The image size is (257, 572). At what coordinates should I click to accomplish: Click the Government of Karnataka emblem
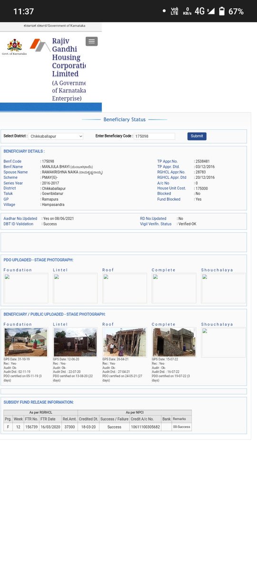(14, 46)
